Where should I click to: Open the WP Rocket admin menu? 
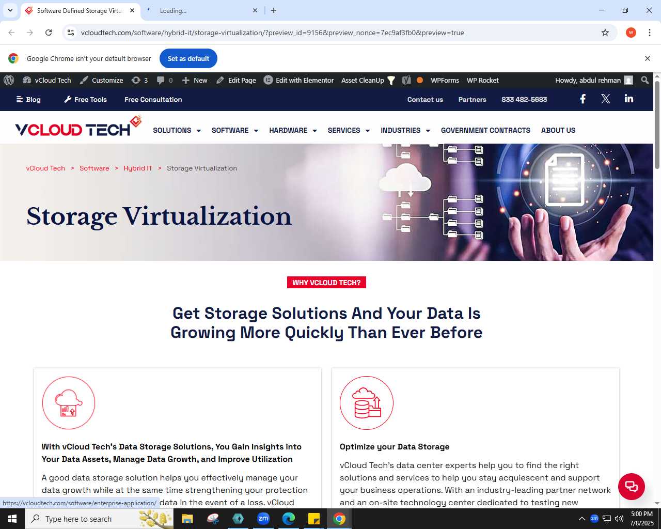click(483, 80)
